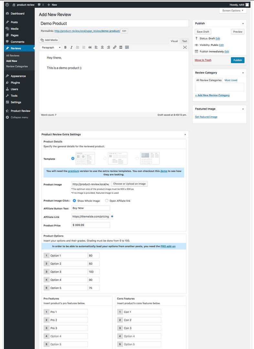Click the blue Publish button

point(238,60)
